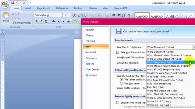Switch to the Home ribbon tab
This screenshot has width=195, height=109.
(16, 8)
